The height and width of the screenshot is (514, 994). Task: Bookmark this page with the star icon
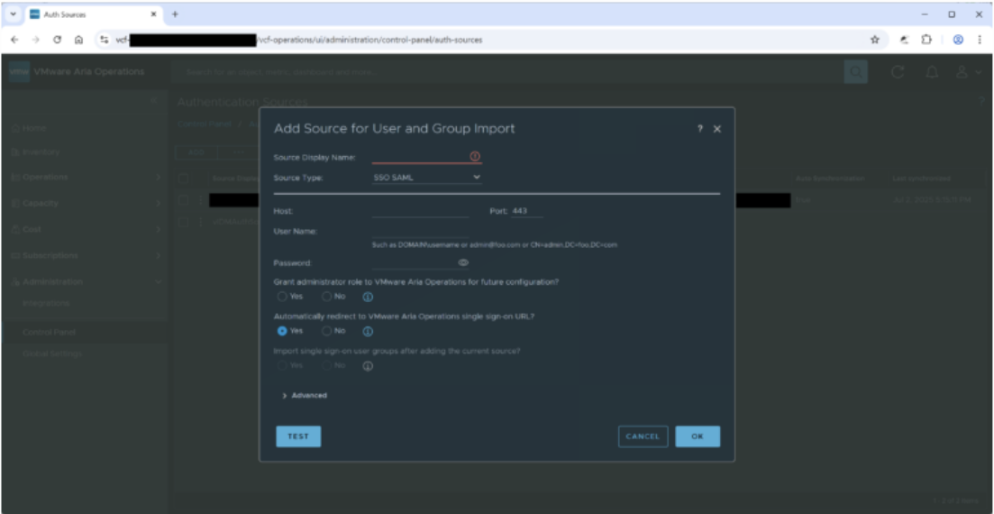[874, 40]
